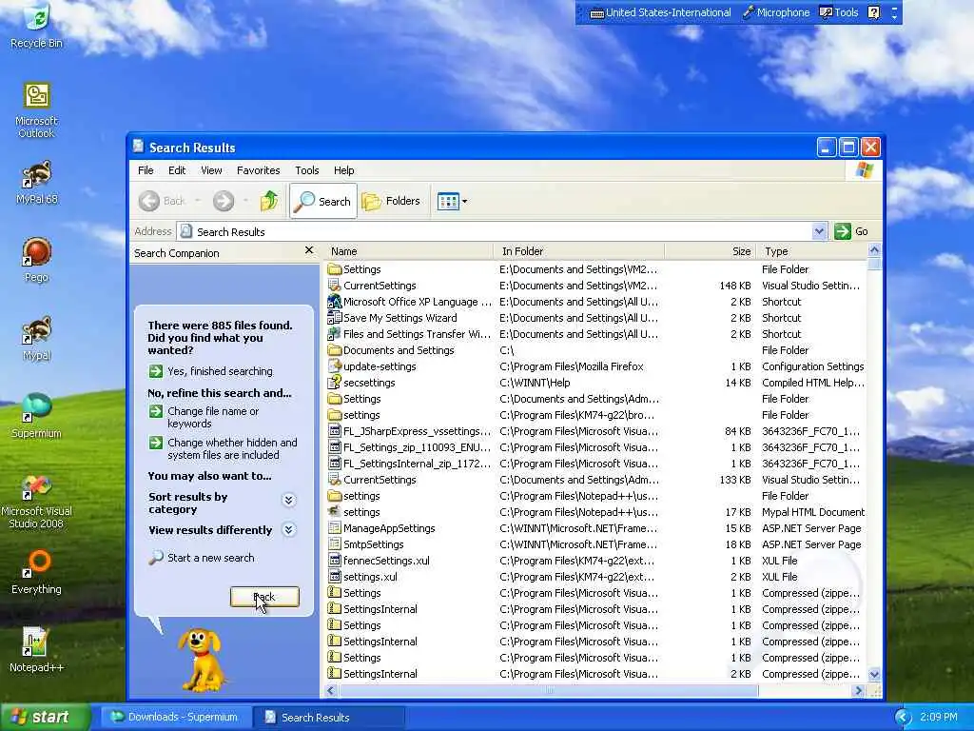
Task: Toggle the Folders pane toolbar button
Action: [392, 201]
